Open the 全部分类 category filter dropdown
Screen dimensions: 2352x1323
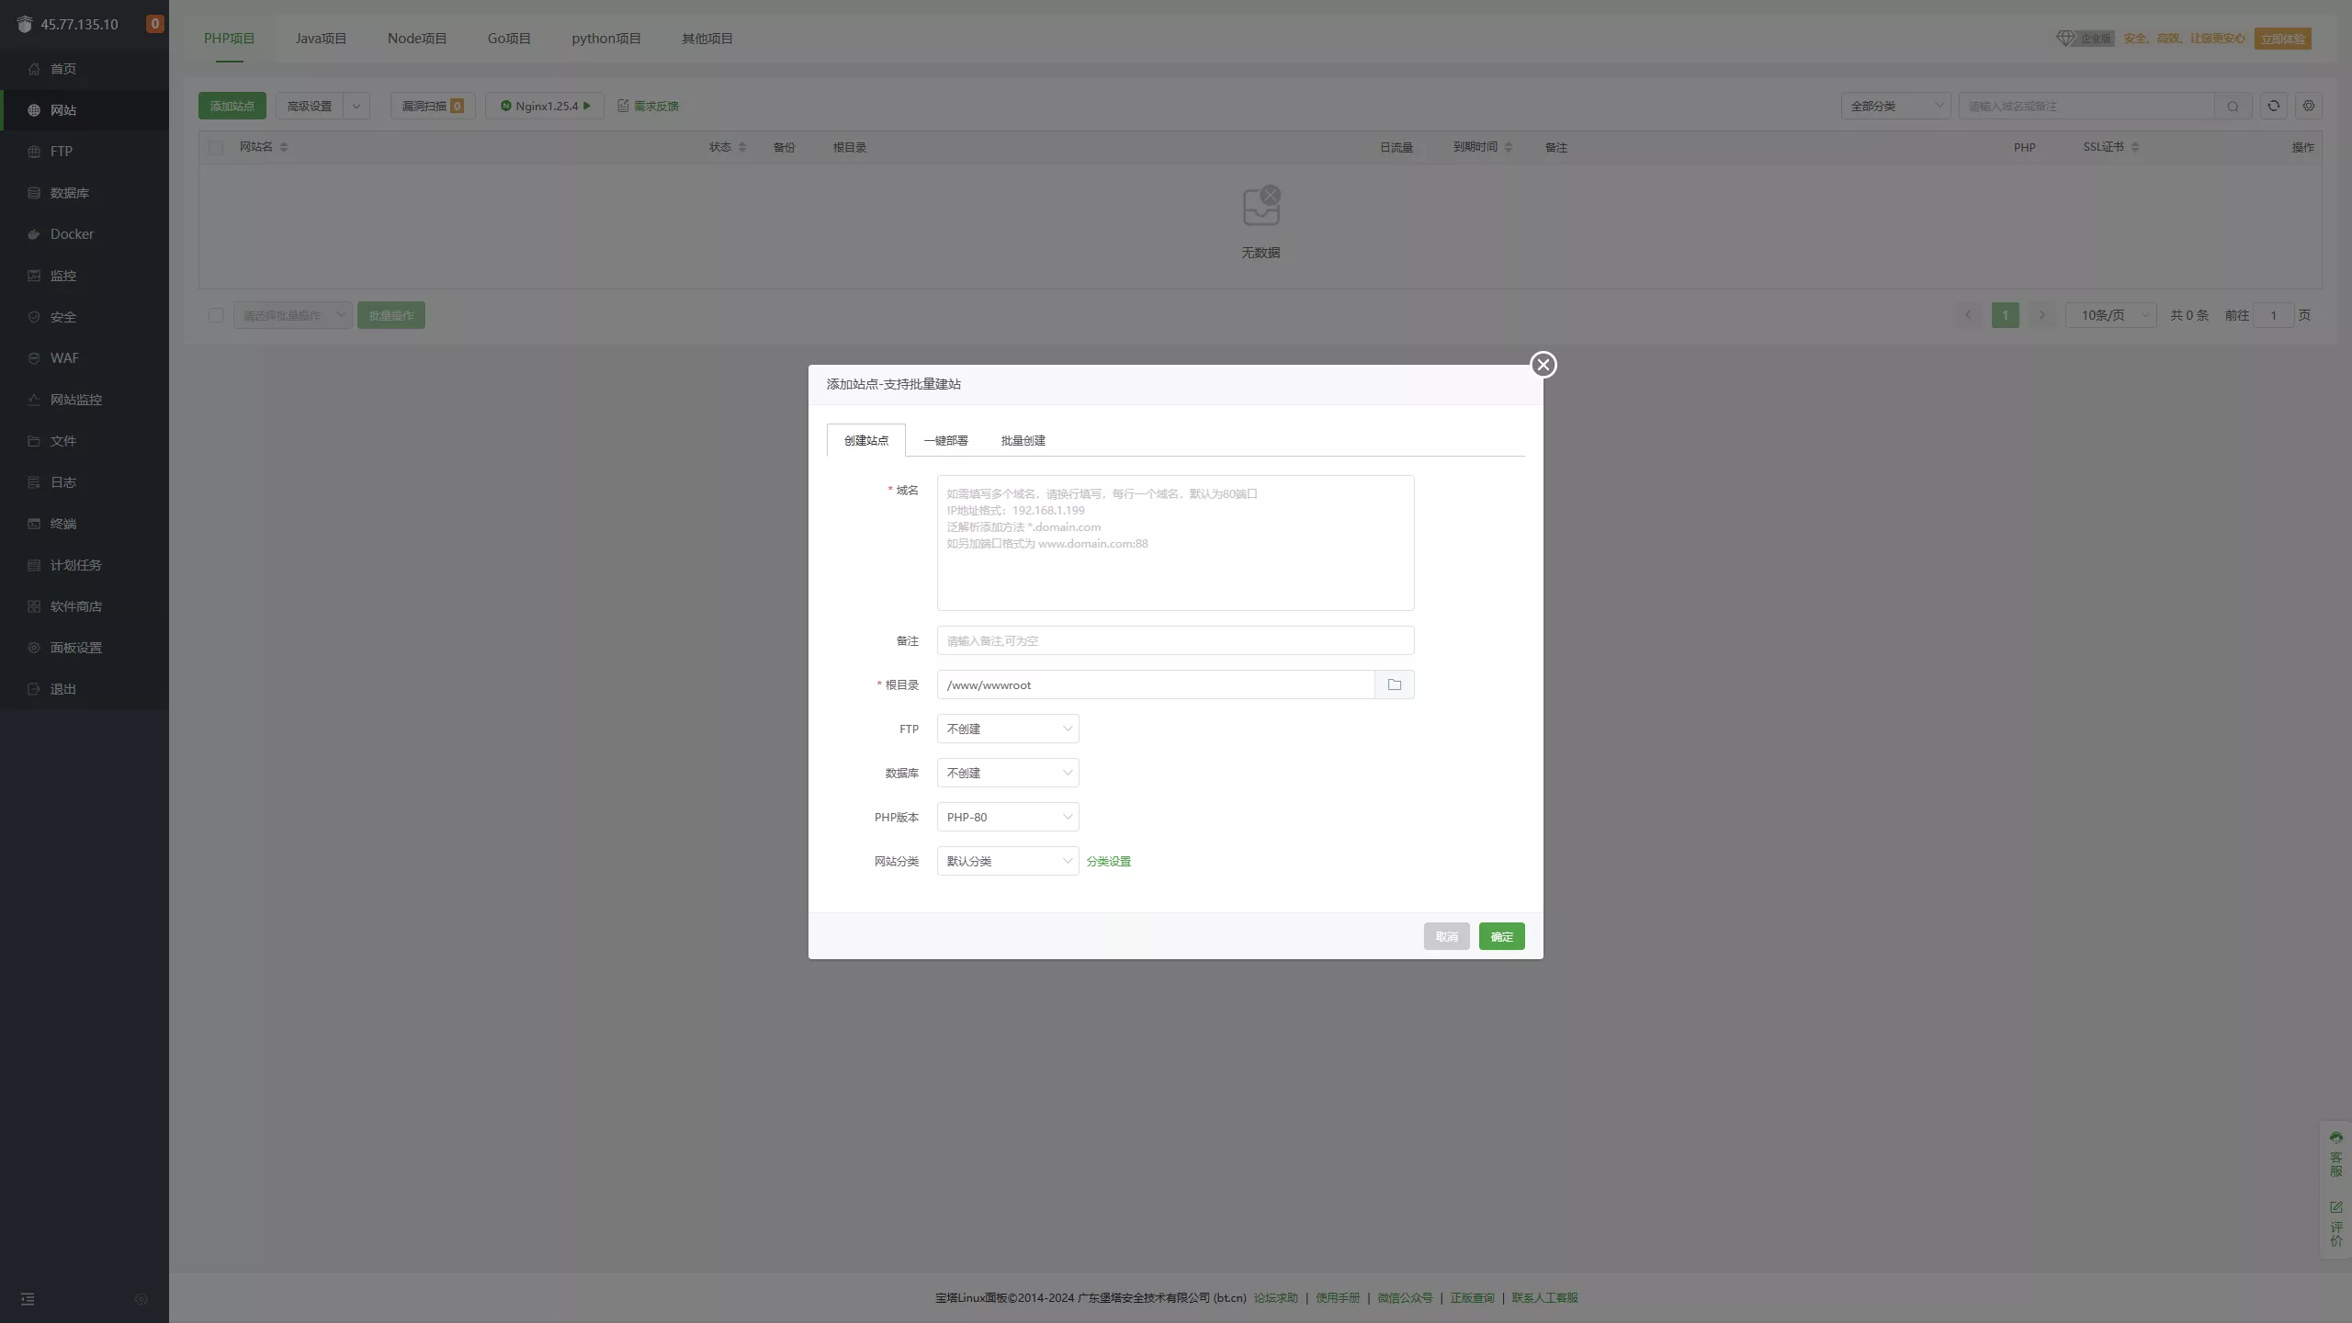(x=1895, y=105)
